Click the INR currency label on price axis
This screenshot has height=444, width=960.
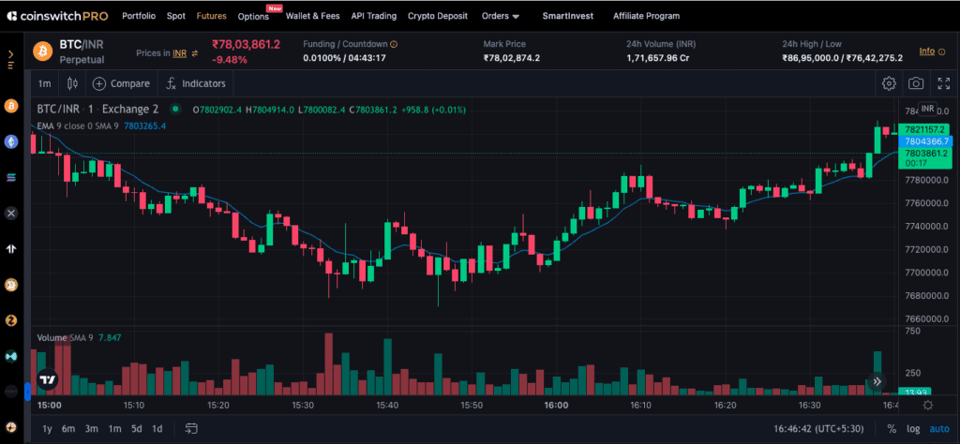[927, 109]
